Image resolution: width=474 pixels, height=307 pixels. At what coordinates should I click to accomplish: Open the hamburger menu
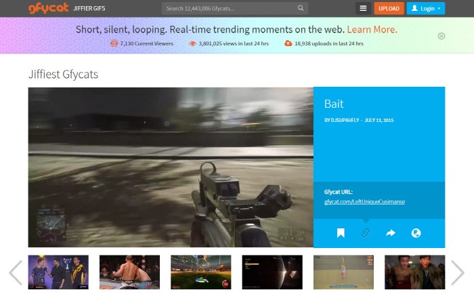363,8
